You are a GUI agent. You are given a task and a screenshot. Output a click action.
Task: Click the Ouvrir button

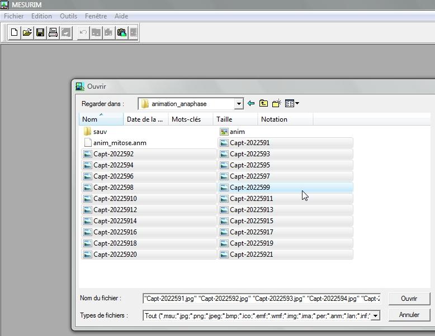coord(409,299)
